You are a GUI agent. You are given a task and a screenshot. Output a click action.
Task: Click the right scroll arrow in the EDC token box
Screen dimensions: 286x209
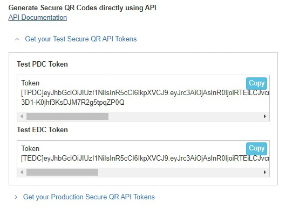265,172
